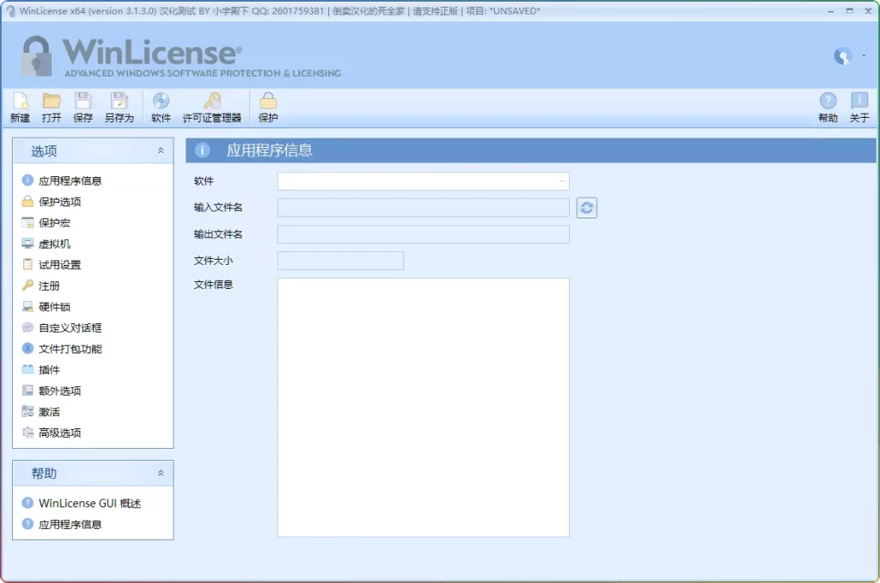Select 注册 key item
This screenshot has width=880, height=583.
pos(41,285)
